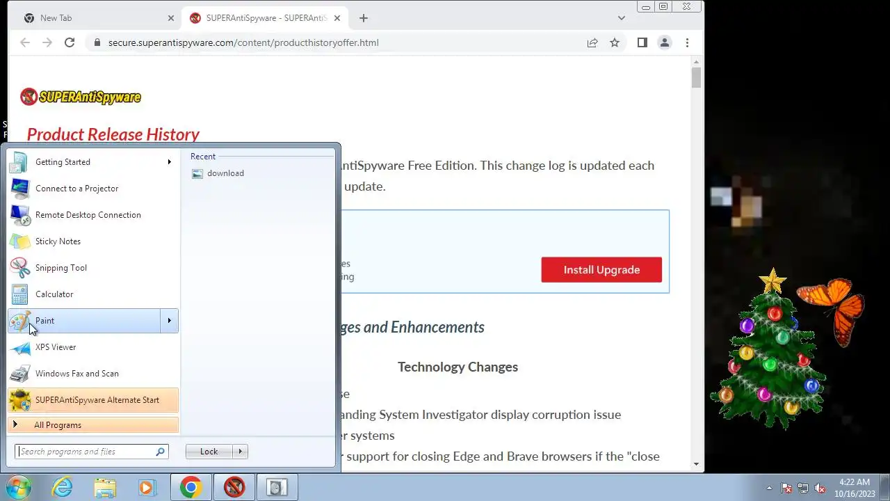Open SUPERAntiSpyware taskbar icon
The image size is (890, 501).
(234, 487)
